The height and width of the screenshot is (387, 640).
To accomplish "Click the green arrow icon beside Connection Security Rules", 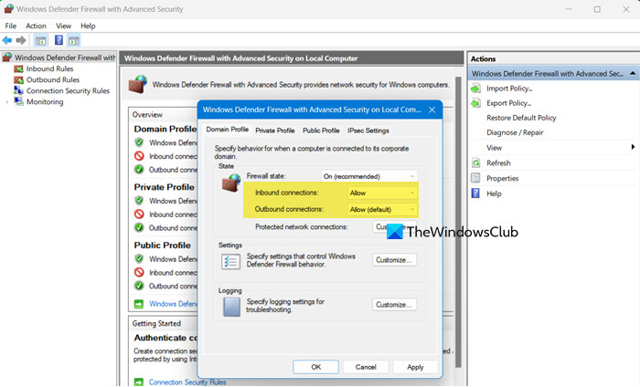I will pos(139,382).
